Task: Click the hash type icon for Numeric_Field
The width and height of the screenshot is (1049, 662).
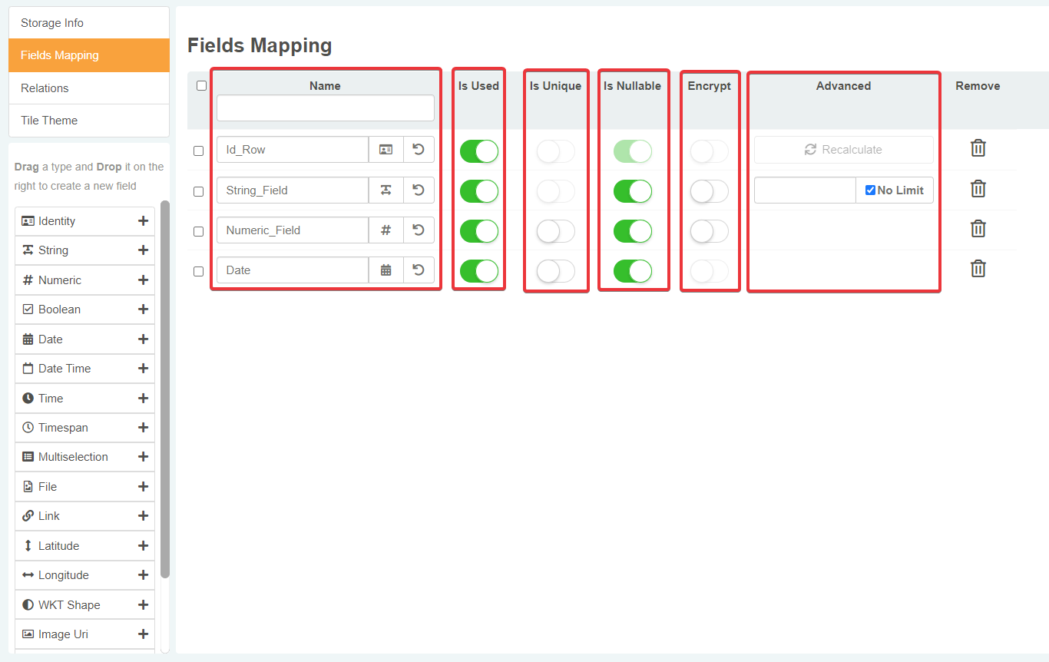Action: click(x=386, y=230)
